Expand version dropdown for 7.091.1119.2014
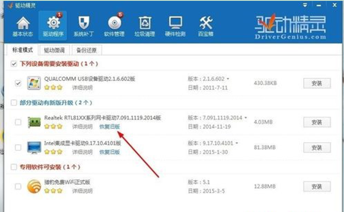 246,118
